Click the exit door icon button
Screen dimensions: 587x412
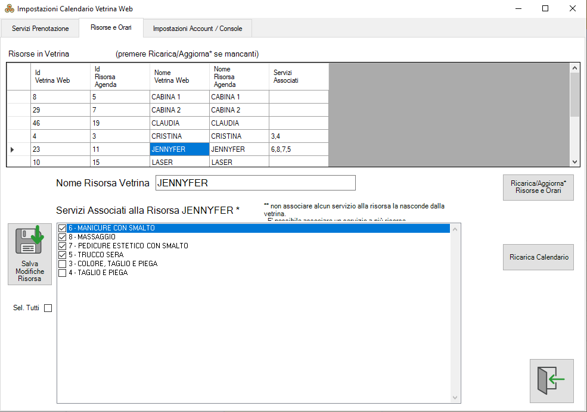tap(551, 380)
